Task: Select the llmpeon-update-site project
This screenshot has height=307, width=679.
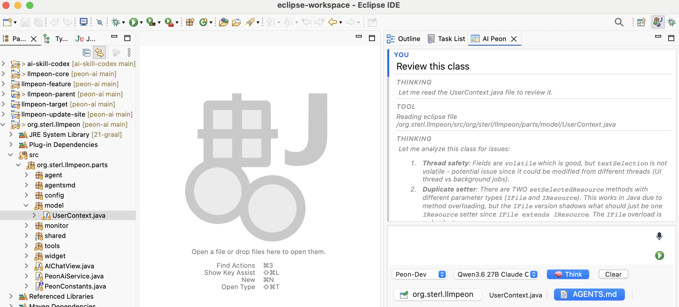Action: coord(77,114)
